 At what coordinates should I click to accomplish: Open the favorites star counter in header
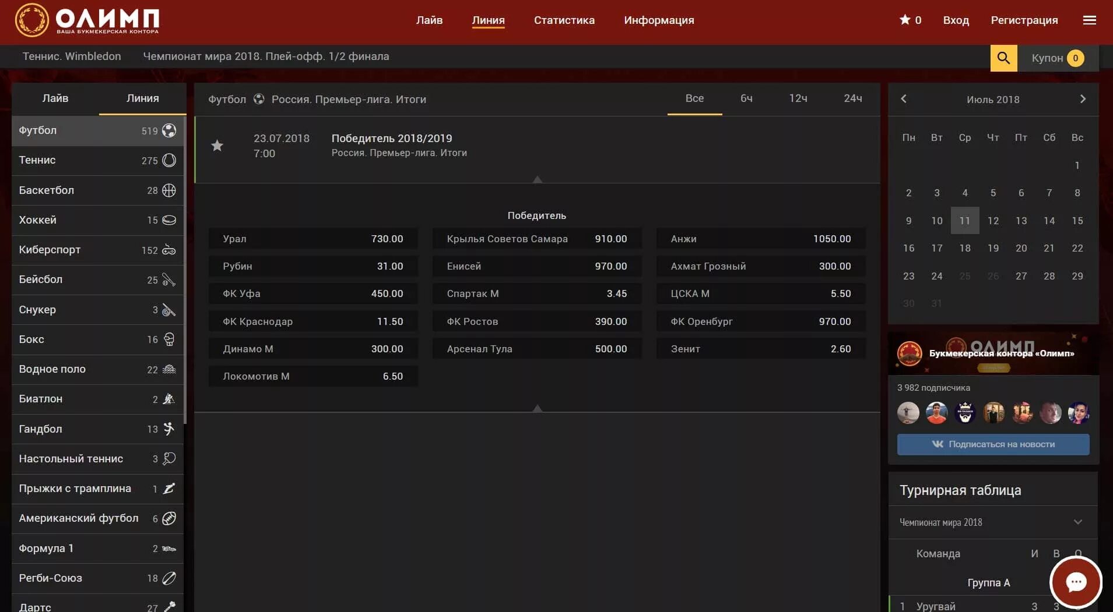pyautogui.click(x=910, y=20)
